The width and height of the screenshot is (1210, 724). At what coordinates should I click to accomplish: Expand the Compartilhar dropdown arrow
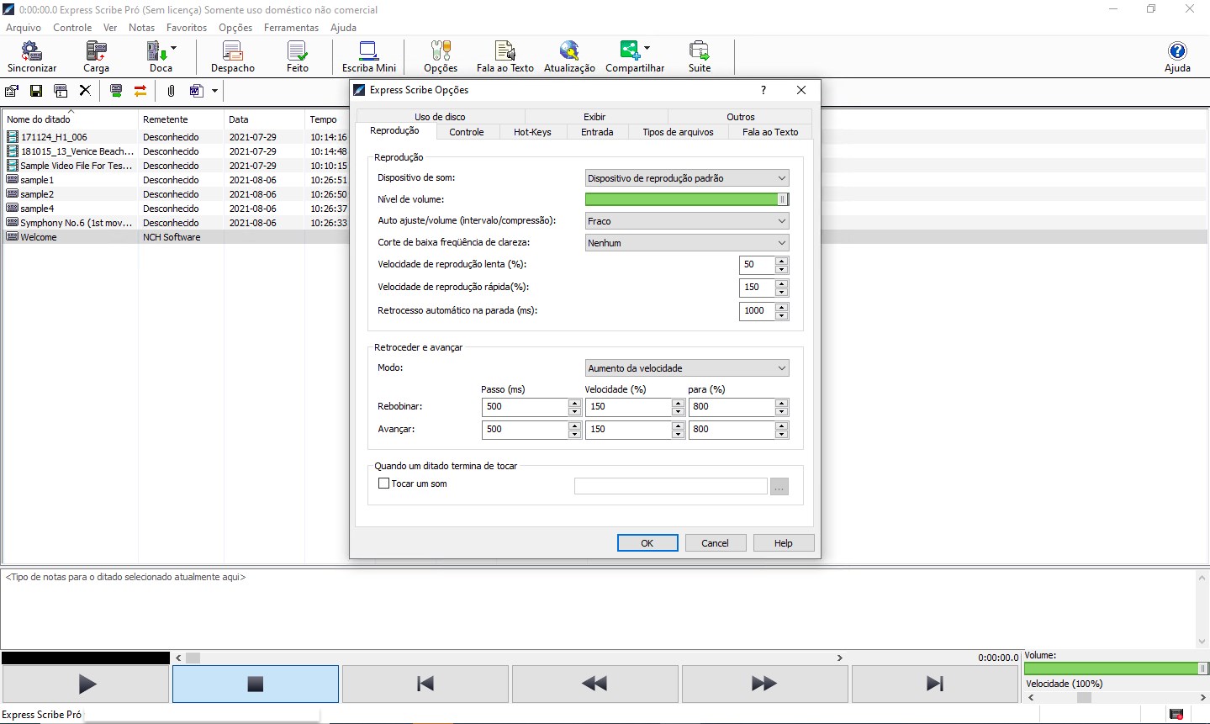click(x=646, y=48)
